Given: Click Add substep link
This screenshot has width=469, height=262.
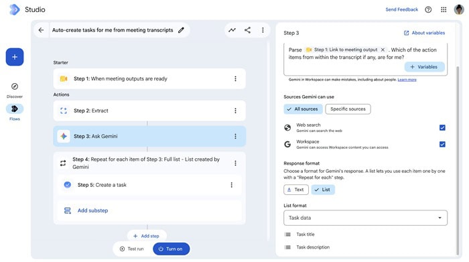Looking at the screenshot, I should coord(92,210).
